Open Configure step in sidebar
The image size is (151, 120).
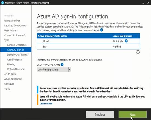[x=9, y=84]
